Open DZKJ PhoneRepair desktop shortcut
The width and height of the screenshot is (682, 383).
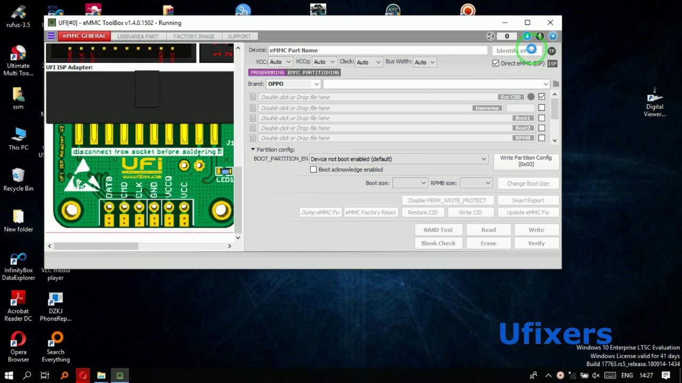[55, 307]
